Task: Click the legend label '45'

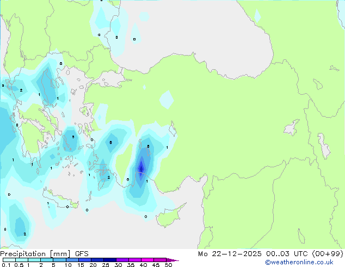Action: [156, 265]
